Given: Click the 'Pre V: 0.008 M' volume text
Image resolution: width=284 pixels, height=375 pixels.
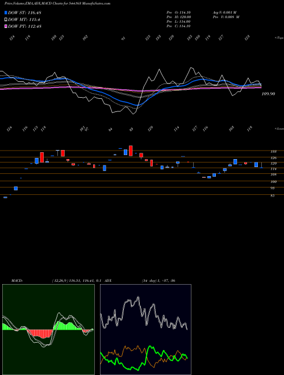Looking at the screenshot, I should pyautogui.click(x=226, y=17).
